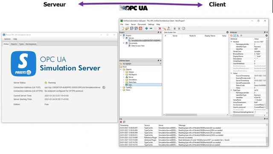Open the Options menu in Prosys Simulation Server
273x154 pixels.
7,39
